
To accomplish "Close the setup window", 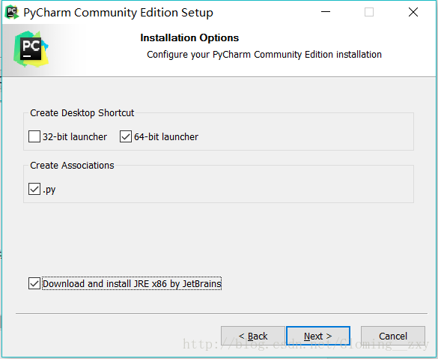I will pos(413,12).
